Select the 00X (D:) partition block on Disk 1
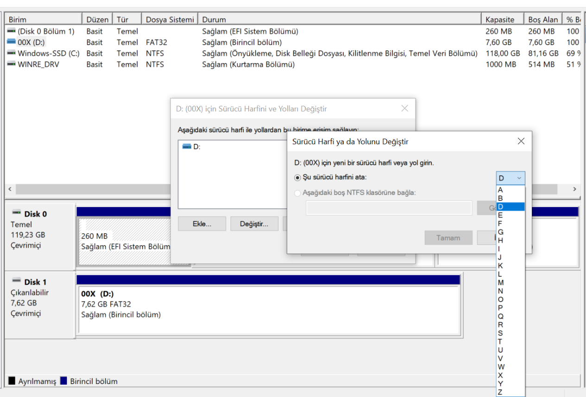Viewport: 586px width, 397px height. (269, 309)
